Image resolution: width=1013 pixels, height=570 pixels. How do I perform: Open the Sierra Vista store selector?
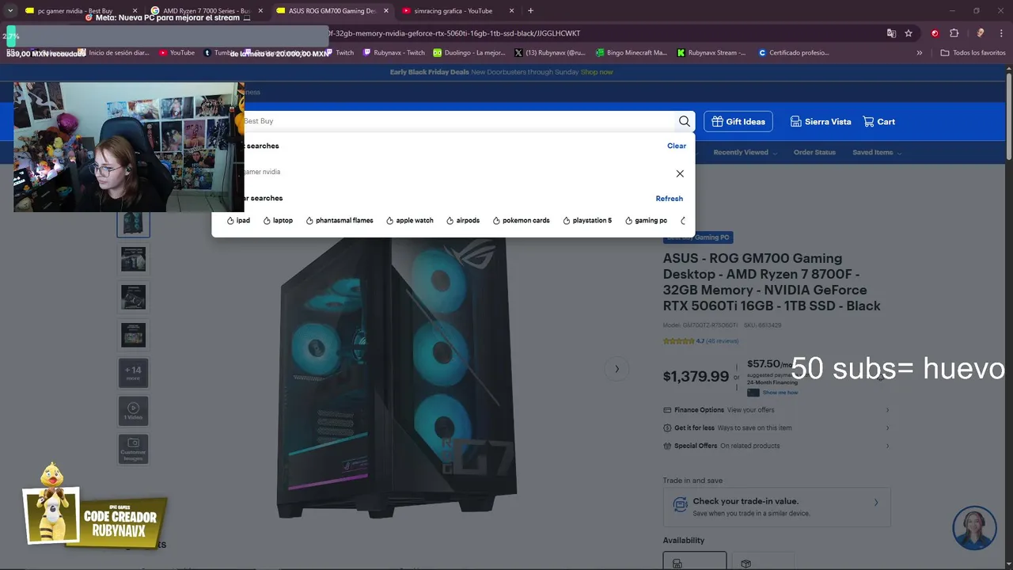tap(821, 122)
